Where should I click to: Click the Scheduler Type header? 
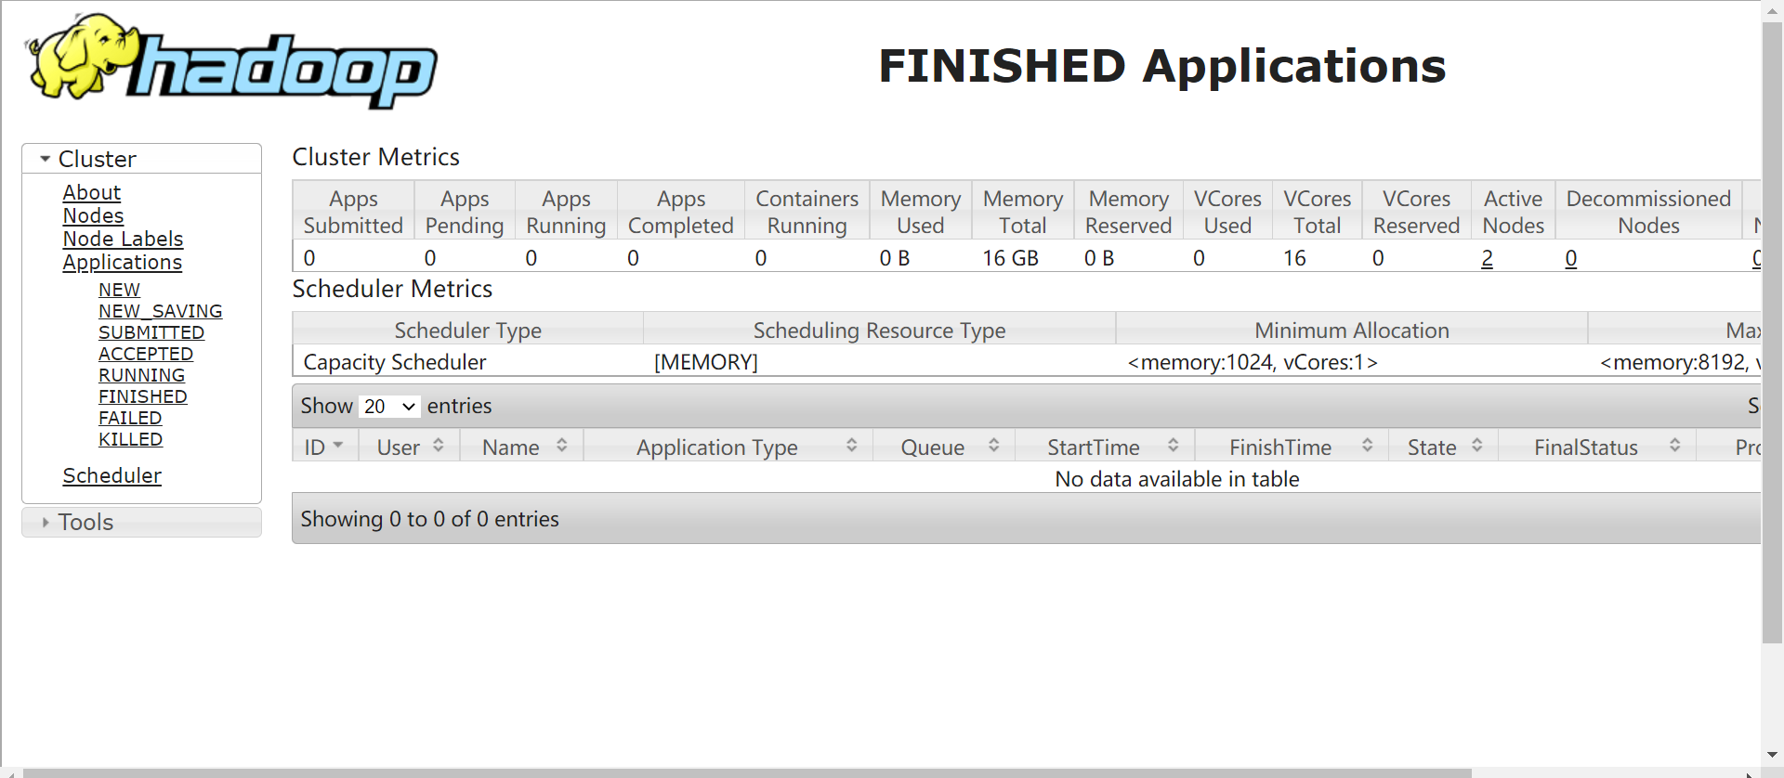467,331
